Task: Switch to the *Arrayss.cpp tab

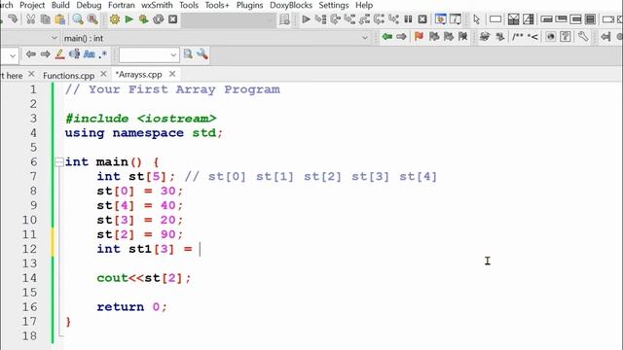Action: click(x=138, y=74)
